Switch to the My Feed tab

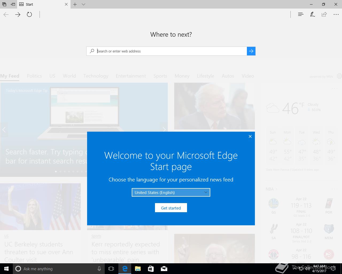[10, 76]
